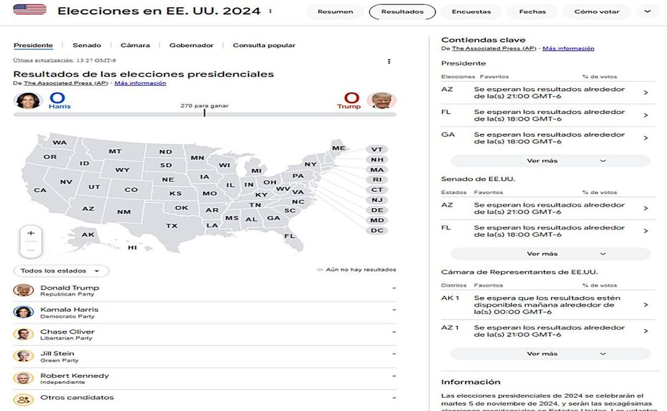
Task: Click the Otros candidatos group icon
Action: point(24,399)
